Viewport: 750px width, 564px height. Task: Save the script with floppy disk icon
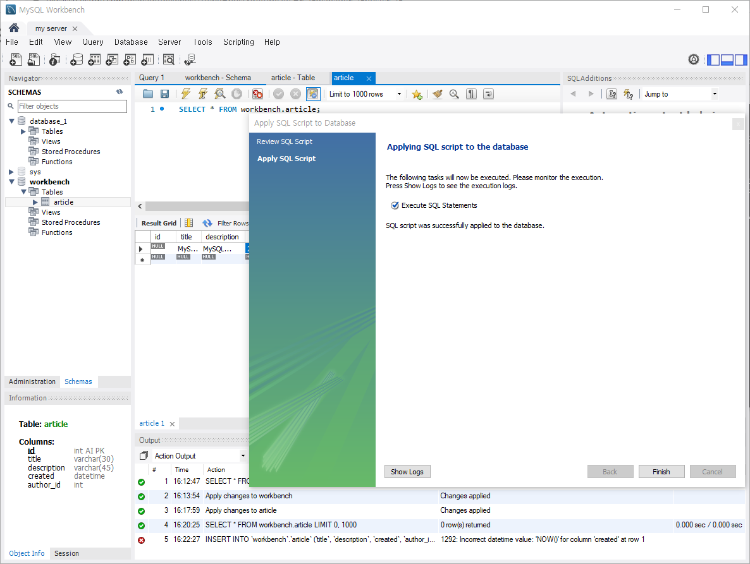click(164, 94)
